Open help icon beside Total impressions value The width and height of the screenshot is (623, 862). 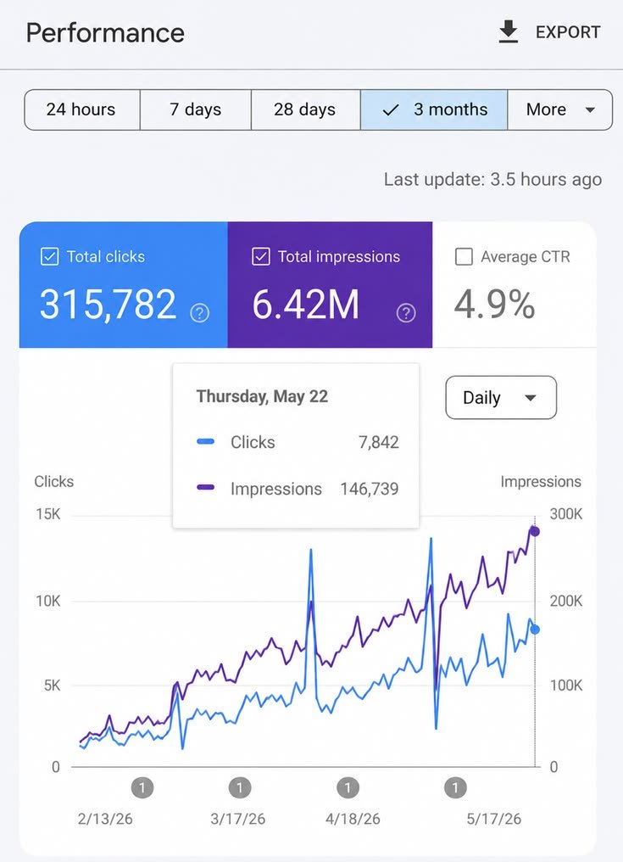(406, 313)
